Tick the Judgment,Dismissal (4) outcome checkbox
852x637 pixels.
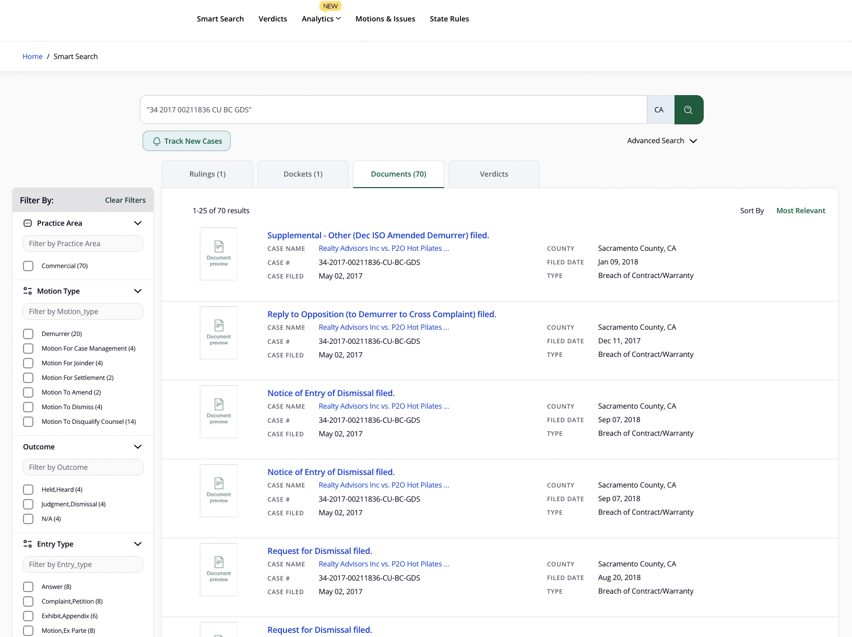[28, 504]
